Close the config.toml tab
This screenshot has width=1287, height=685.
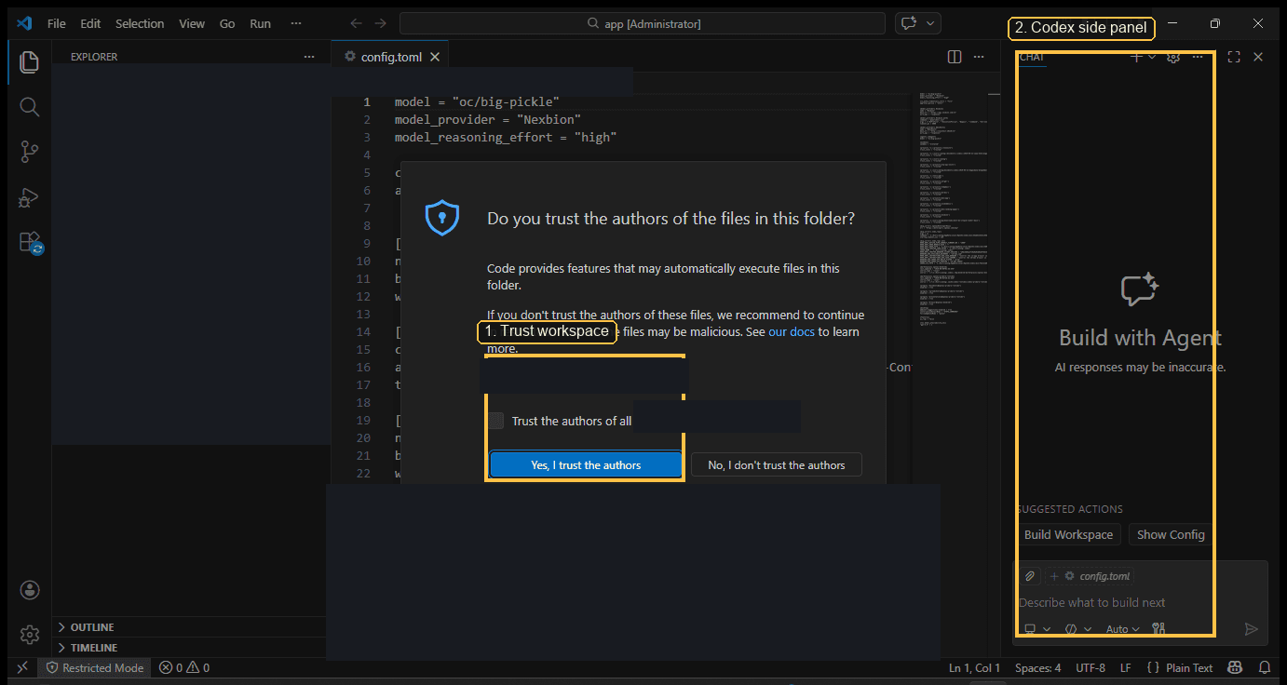(434, 57)
